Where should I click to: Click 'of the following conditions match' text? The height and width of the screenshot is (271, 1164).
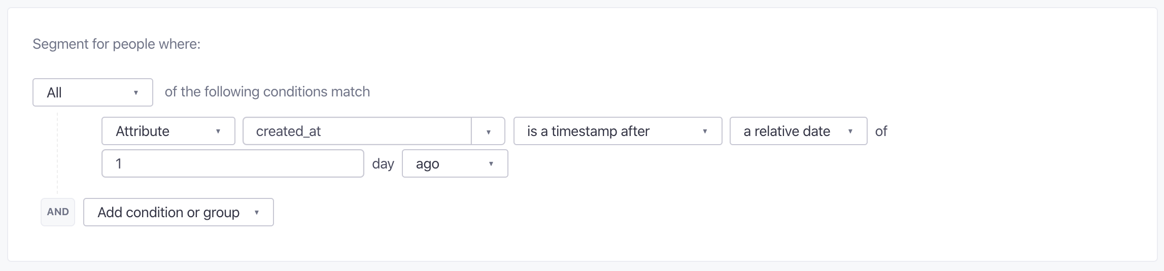pyautogui.click(x=267, y=92)
